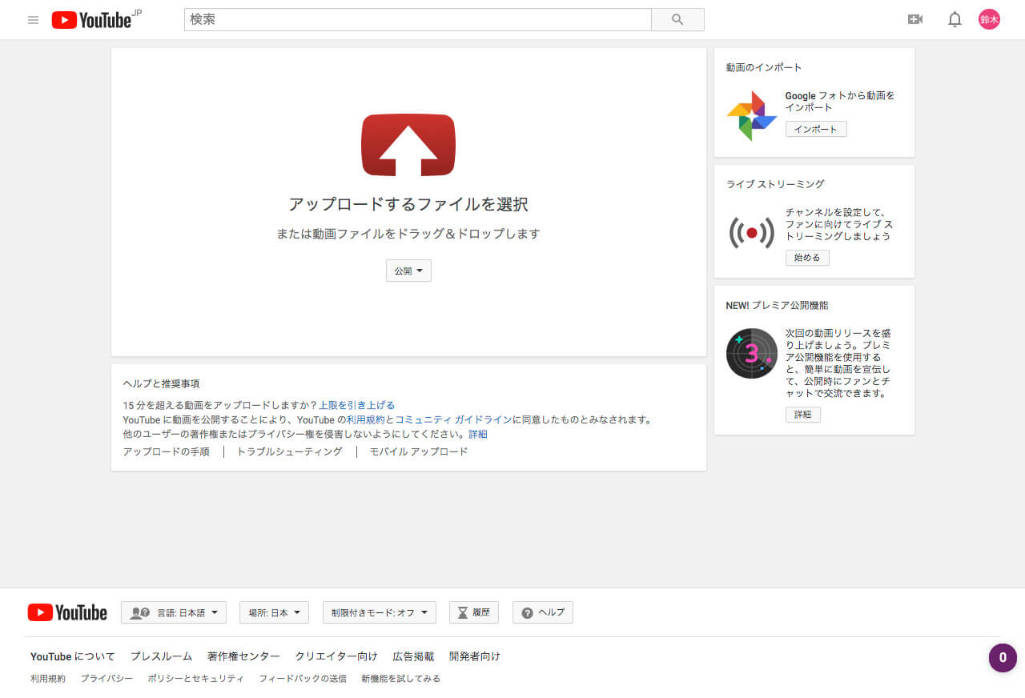The width and height of the screenshot is (1025, 698).
Task: Open the クリエイター向け footer link
Action: tap(336, 656)
